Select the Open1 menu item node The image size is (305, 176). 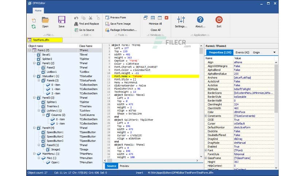tap(55, 163)
